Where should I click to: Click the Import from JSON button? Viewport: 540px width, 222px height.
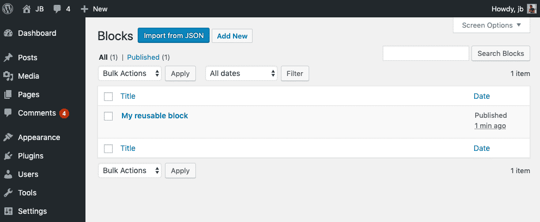point(174,36)
